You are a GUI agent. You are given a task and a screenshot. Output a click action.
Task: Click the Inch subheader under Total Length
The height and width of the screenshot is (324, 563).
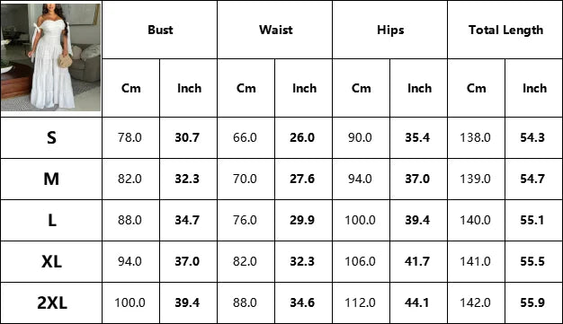pyautogui.click(x=533, y=88)
